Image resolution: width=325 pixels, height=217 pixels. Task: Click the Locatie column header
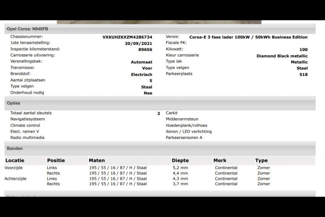tap(14, 160)
